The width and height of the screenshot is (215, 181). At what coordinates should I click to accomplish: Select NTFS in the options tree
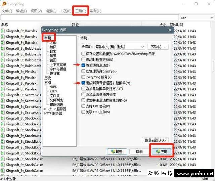click(53, 87)
